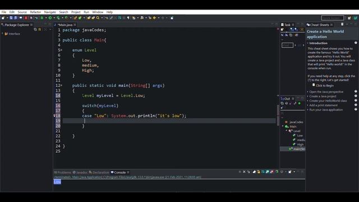Click the Focus on Workweek icon in Task view

point(302,30)
